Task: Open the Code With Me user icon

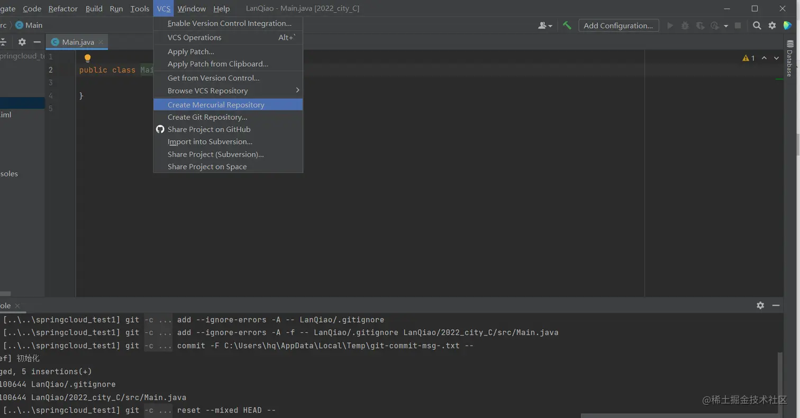Action: point(545,25)
